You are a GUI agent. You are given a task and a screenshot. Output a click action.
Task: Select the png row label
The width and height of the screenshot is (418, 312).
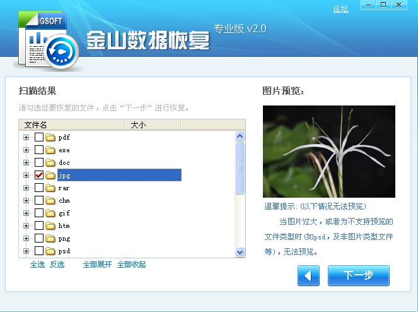[64, 239]
